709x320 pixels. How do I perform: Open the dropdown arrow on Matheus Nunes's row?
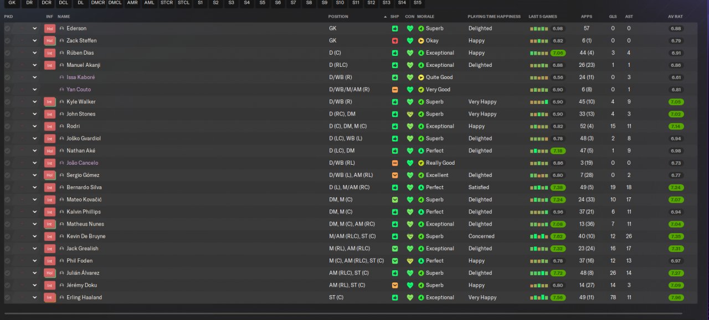(x=34, y=224)
